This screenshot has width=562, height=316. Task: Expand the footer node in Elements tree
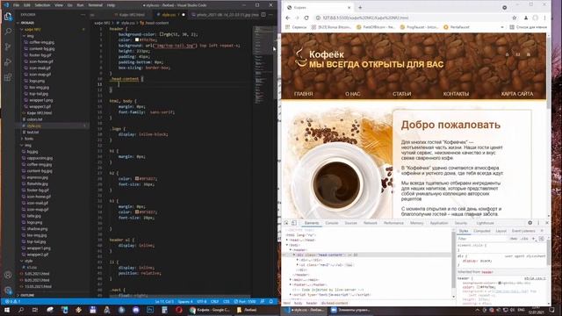point(291,284)
